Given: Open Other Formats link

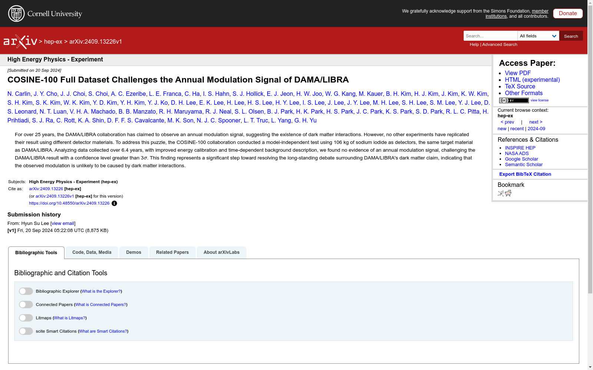Looking at the screenshot, I should [x=524, y=93].
